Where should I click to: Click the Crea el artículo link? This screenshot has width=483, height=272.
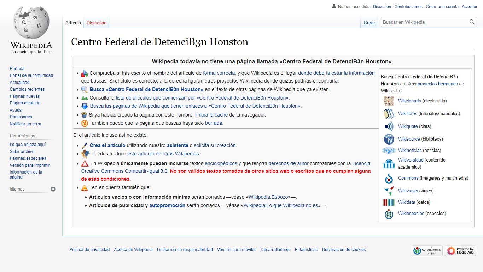pos(107,145)
